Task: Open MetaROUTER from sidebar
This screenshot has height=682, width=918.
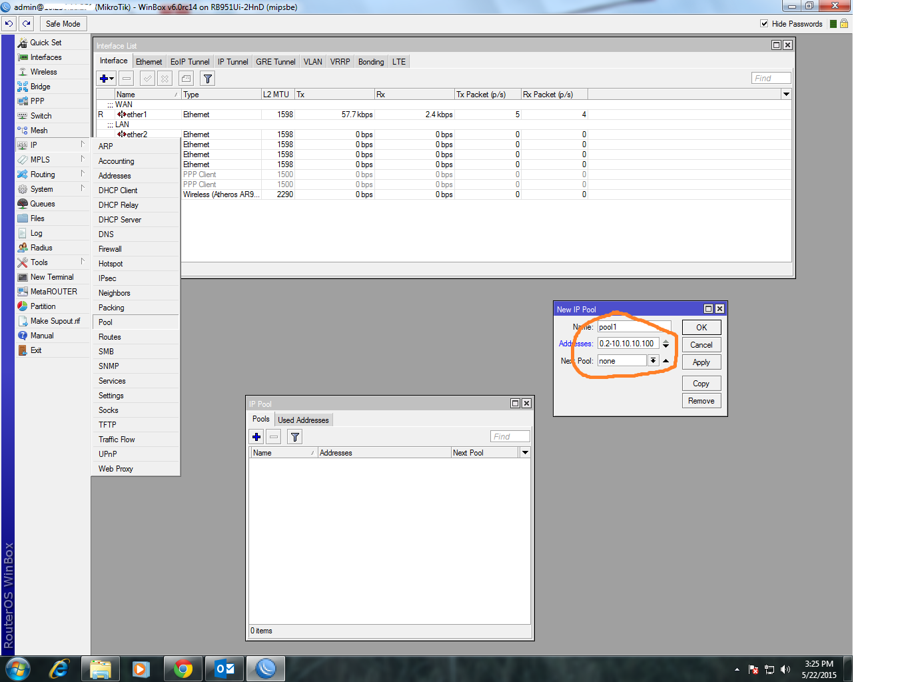Action: (x=53, y=292)
